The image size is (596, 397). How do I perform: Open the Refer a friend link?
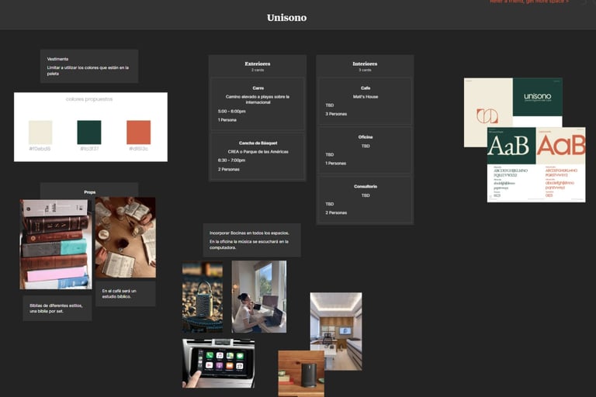click(x=529, y=2)
